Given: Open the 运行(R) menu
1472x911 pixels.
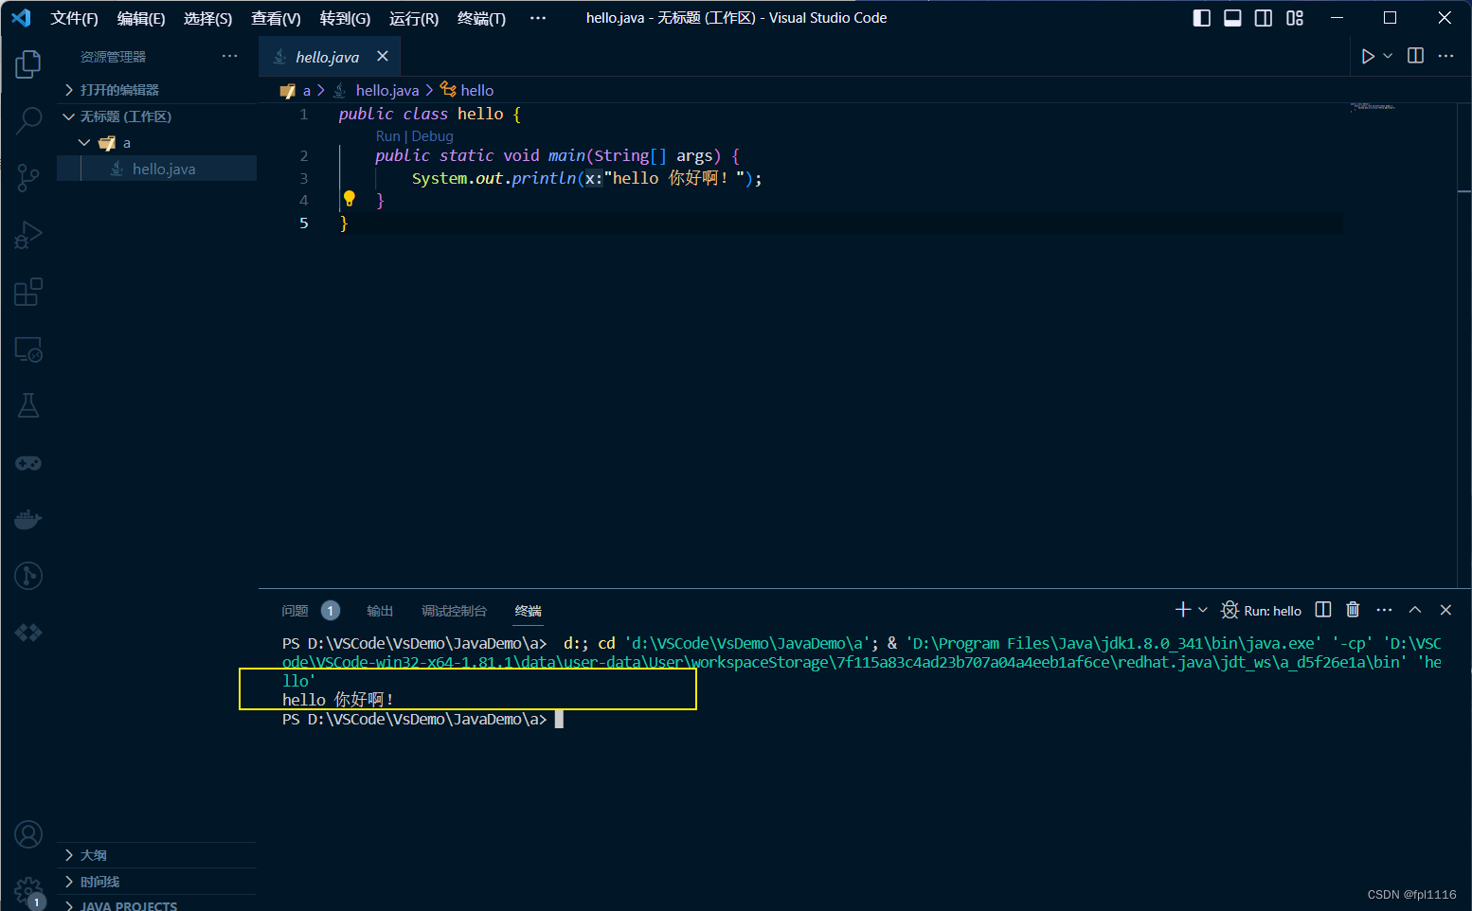Looking at the screenshot, I should [x=414, y=18].
